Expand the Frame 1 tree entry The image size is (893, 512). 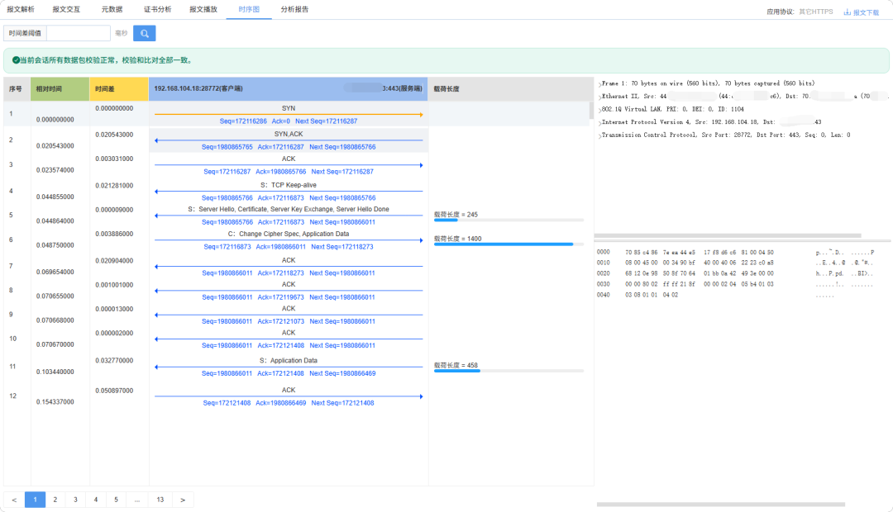click(x=600, y=84)
